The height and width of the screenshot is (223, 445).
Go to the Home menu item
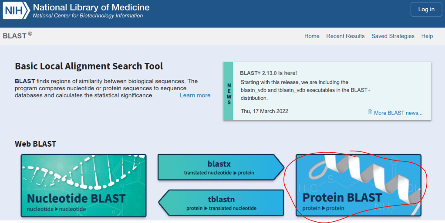point(312,36)
